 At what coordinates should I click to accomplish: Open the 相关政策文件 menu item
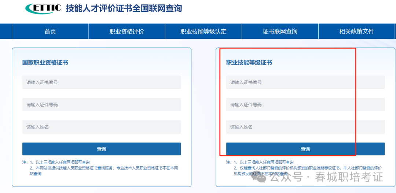[x=357, y=31]
